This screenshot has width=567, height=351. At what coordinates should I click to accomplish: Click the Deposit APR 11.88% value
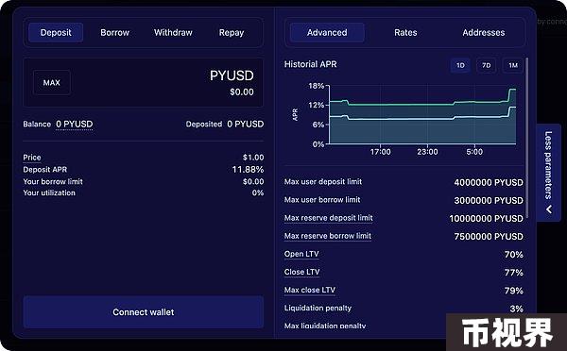coord(248,169)
